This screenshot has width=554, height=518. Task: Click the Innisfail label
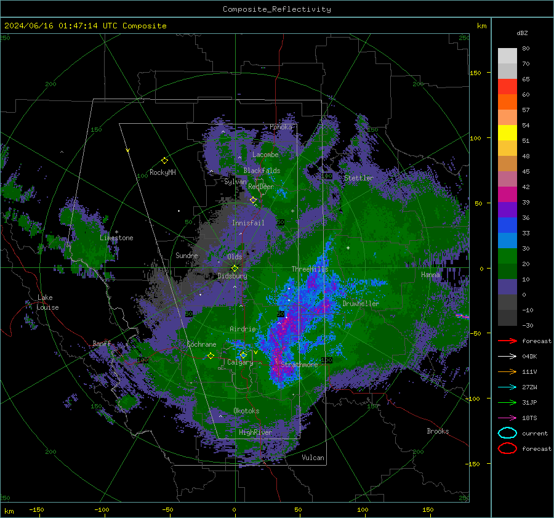point(248,223)
